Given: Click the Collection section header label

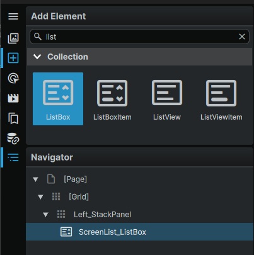Looking at the screenshot, I should point(67,57).
